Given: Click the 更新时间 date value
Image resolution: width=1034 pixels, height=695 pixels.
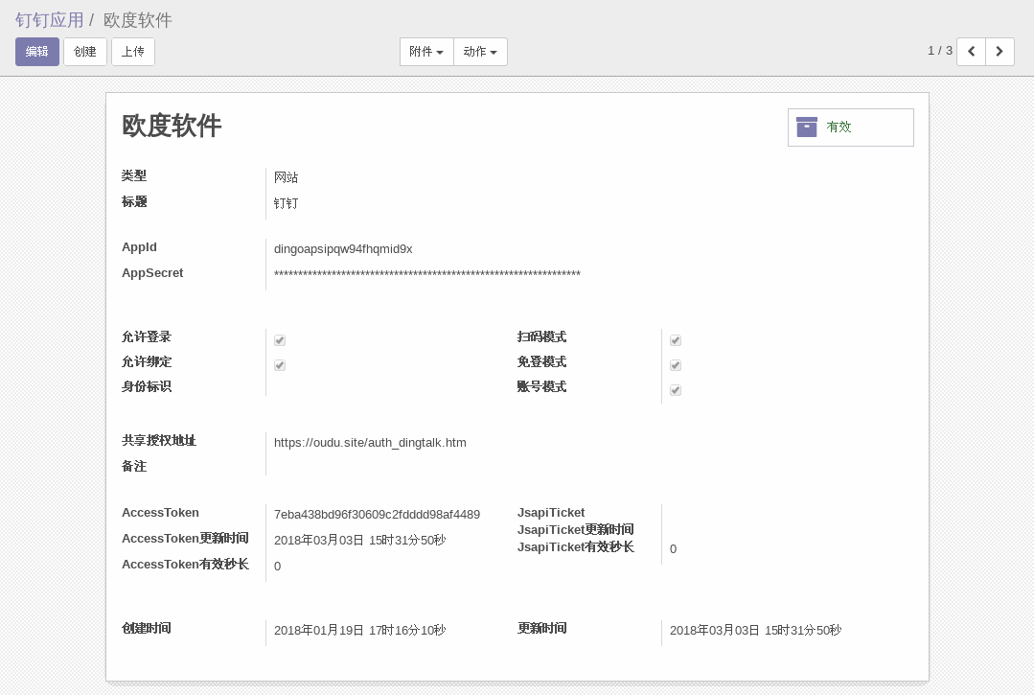Looking at the screenshot, I should (x=756, y=631).
